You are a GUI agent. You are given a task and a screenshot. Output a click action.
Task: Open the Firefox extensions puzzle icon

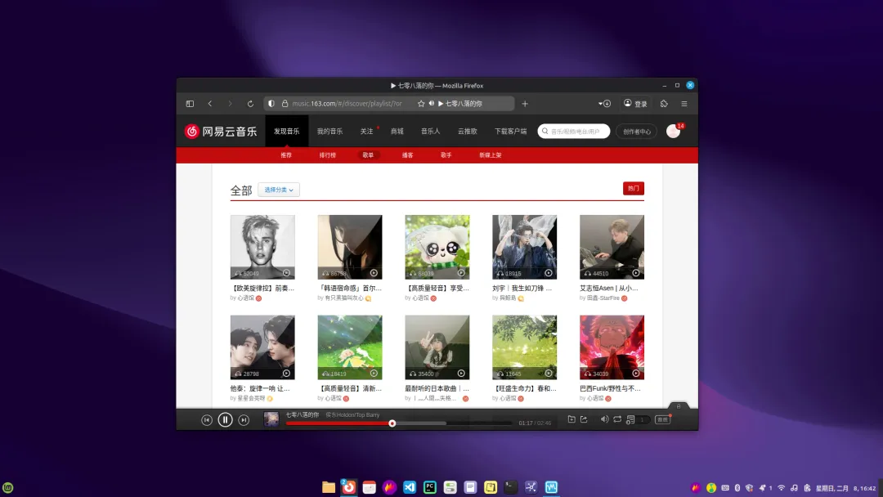pos(664,104)
